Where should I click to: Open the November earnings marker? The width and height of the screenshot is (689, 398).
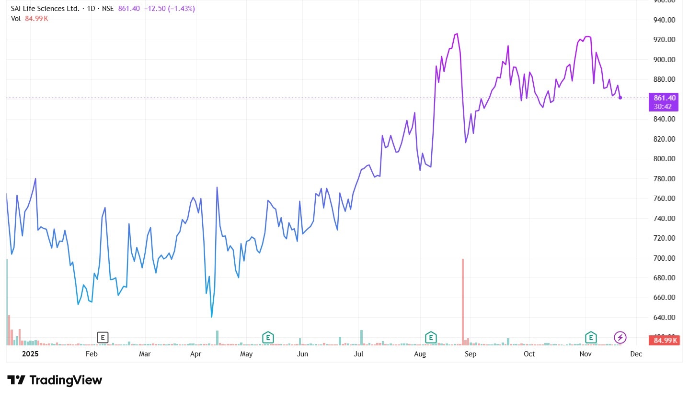[x=591, y=337]
